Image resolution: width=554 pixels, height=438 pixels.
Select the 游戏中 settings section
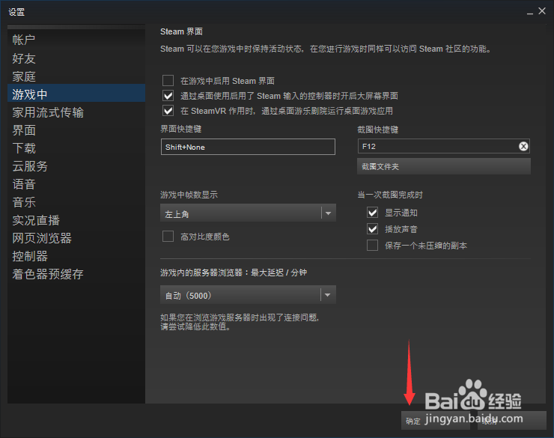click(x=76, y=94)
